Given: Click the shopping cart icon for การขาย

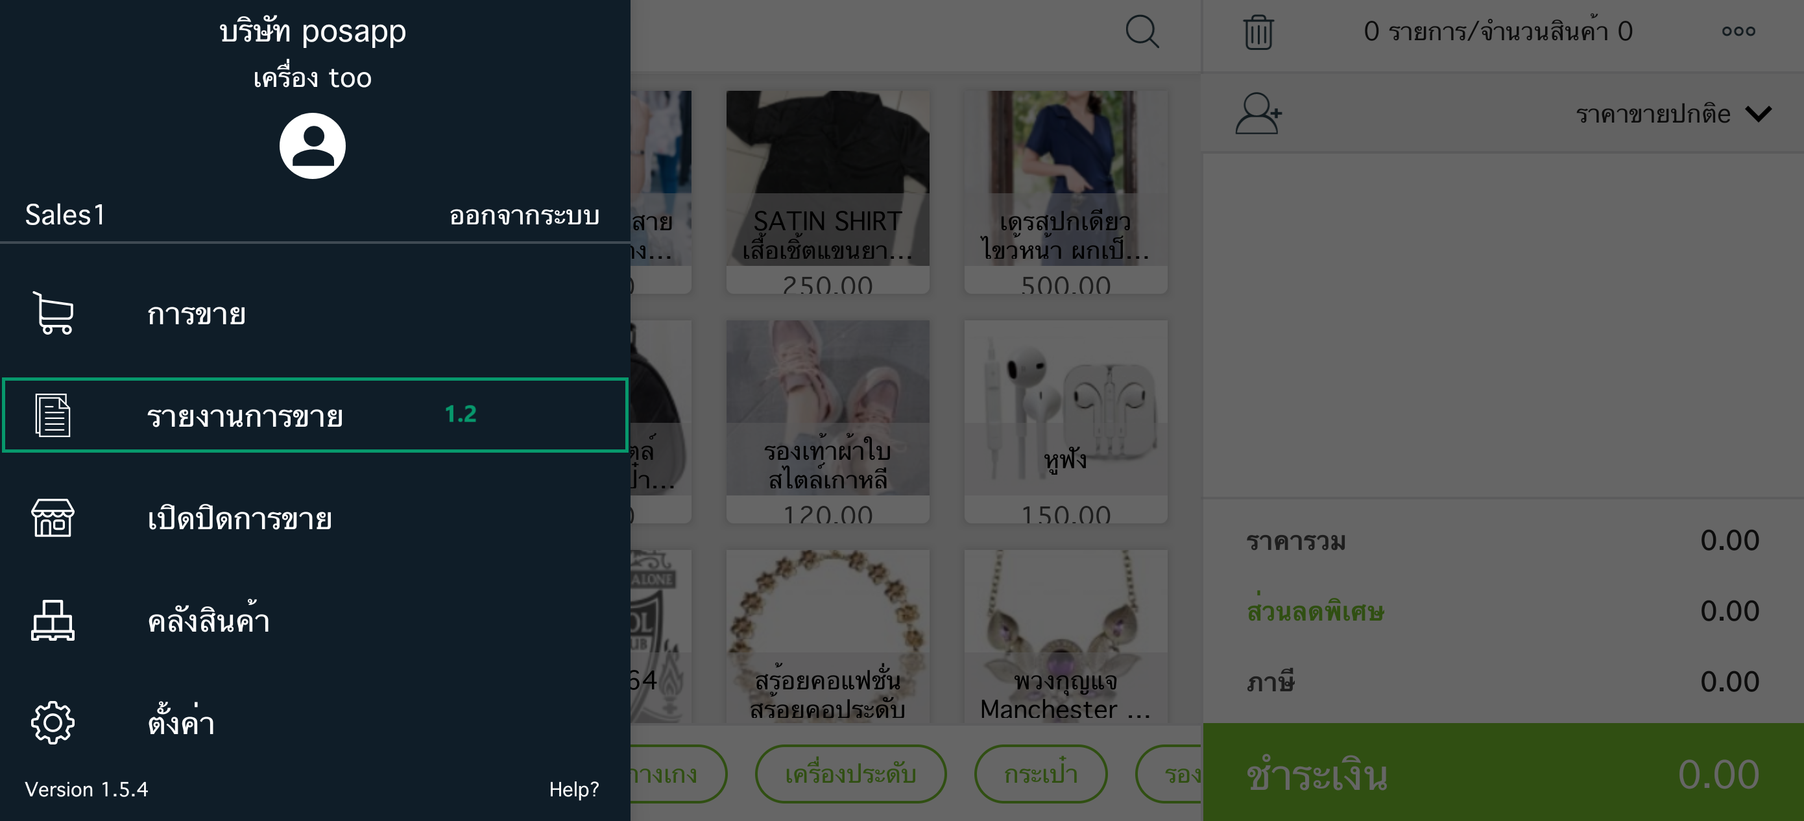Looking at the screenshot, I should tap(53, 313).
